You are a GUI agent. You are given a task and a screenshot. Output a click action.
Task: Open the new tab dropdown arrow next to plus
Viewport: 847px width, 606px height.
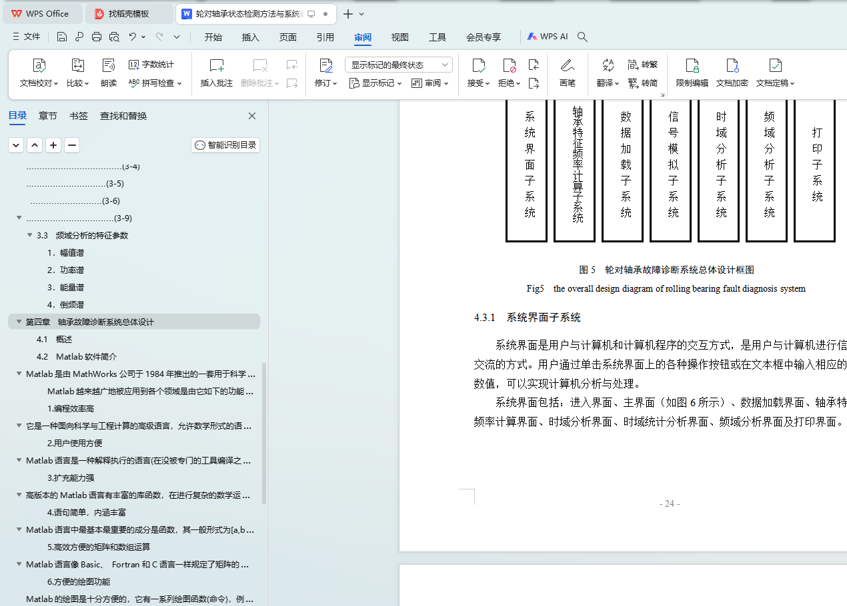pyautogui.click(x=361, y=14)
